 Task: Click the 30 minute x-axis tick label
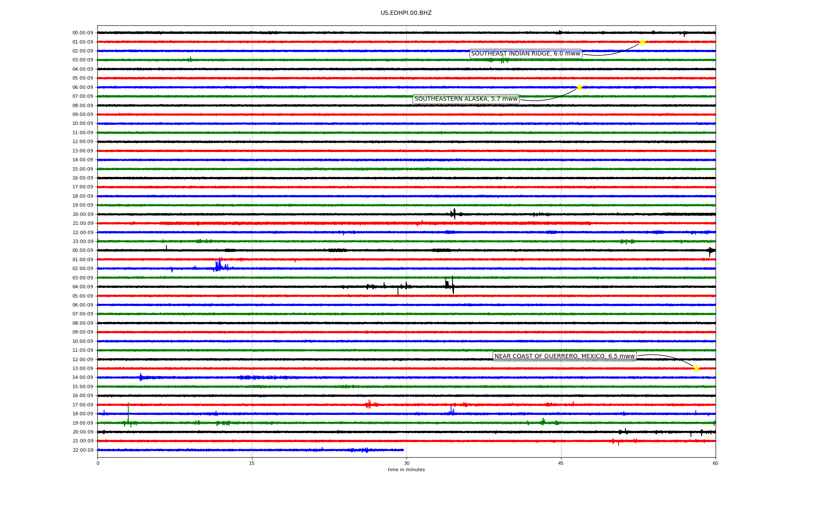(406, 463)
